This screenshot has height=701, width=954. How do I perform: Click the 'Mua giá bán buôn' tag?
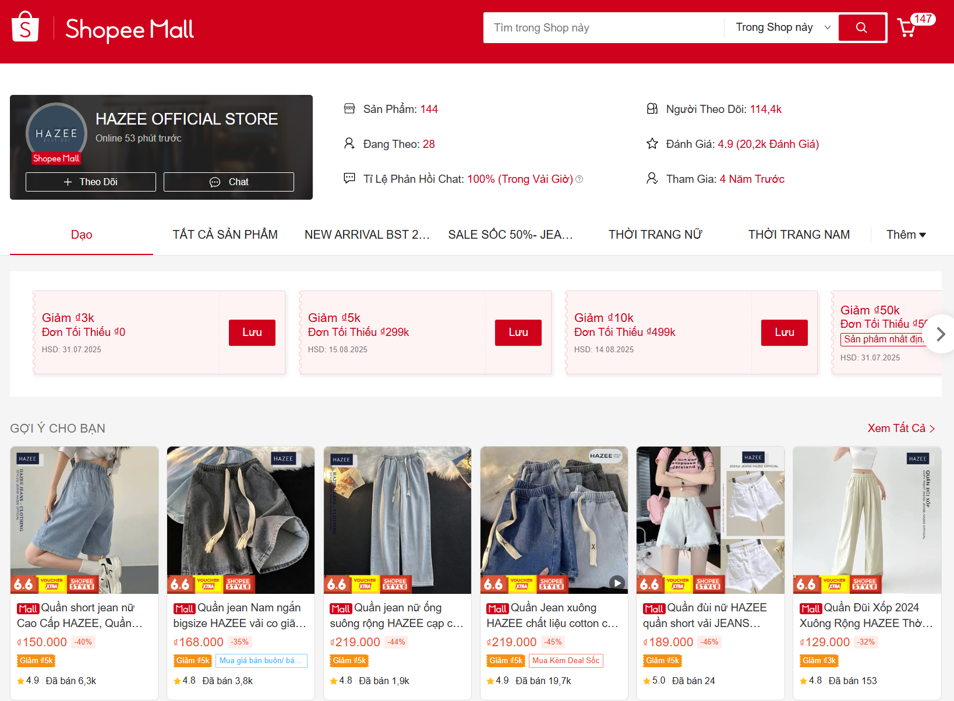click(x=262, y=661)
